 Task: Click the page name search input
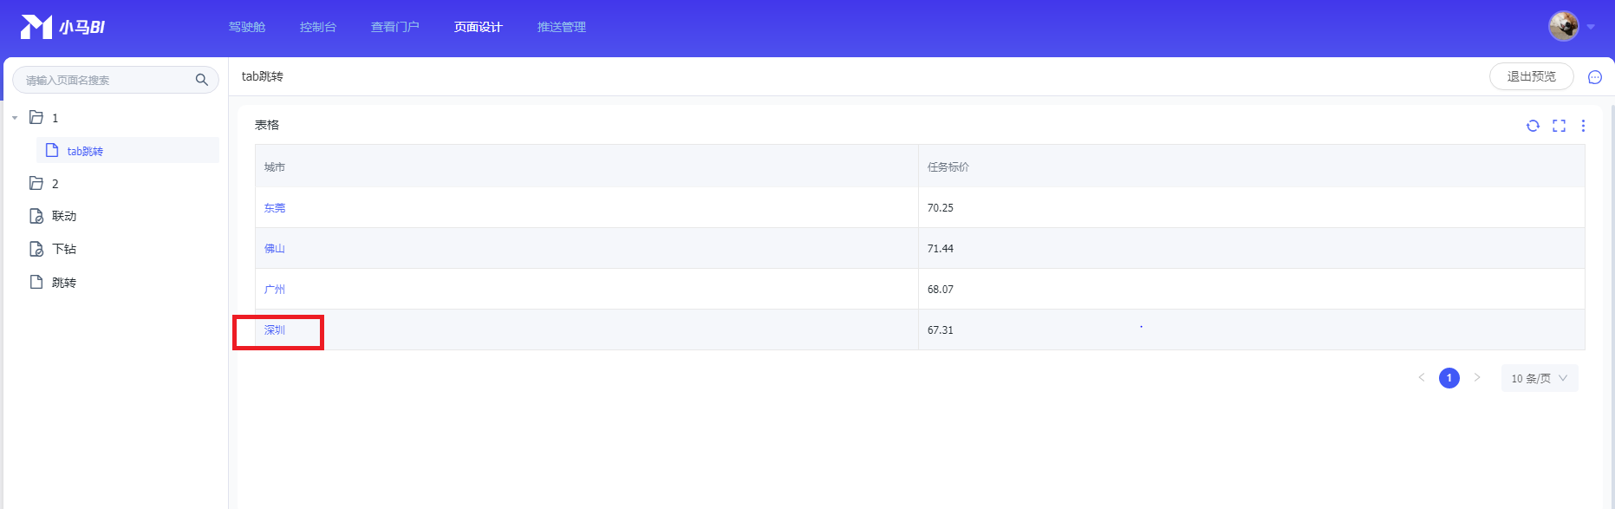point(104,80)
